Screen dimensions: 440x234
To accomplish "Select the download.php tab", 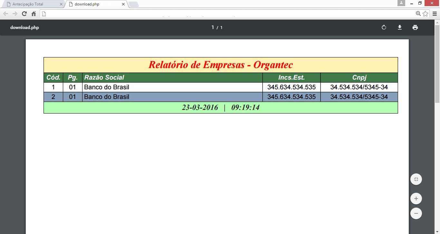I will (93, 4).
